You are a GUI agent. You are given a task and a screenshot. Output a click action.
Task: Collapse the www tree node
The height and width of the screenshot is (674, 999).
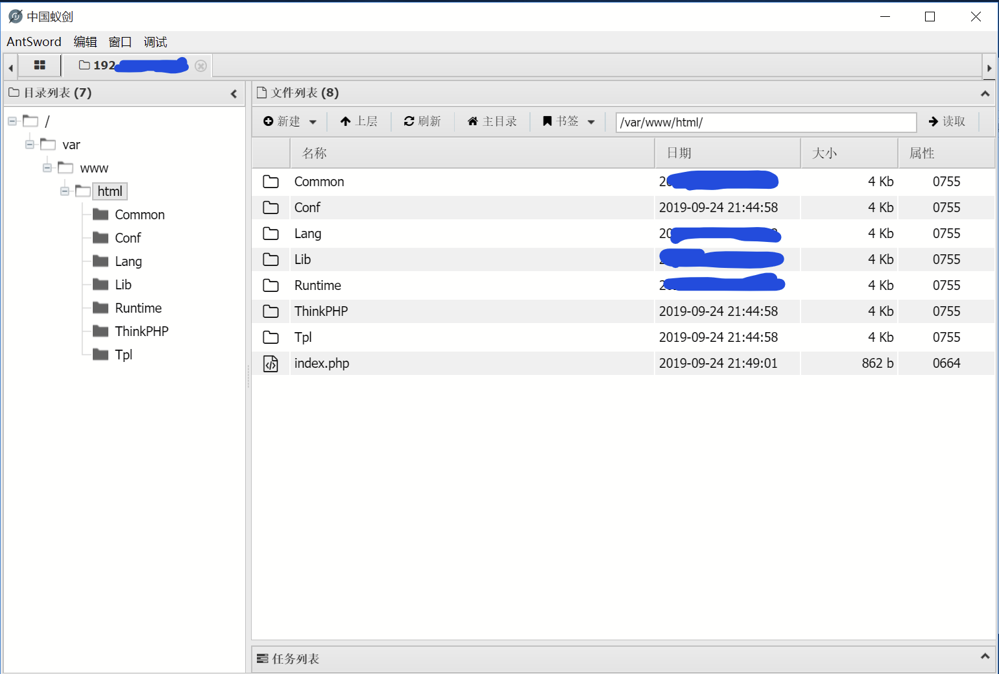47,168
